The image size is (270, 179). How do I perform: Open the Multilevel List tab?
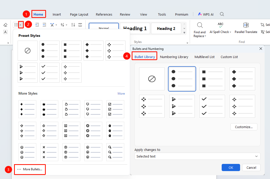(205, 57)
